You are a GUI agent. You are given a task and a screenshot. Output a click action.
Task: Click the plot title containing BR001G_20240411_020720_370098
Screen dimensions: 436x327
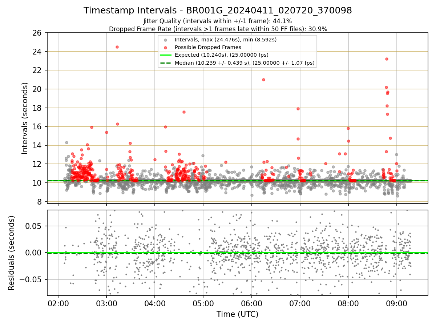point(218,11)
